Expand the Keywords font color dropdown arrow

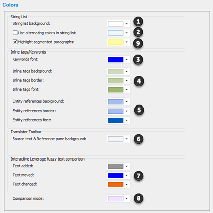127,60
